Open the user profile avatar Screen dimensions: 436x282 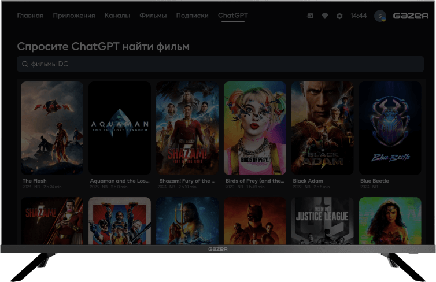380,16
